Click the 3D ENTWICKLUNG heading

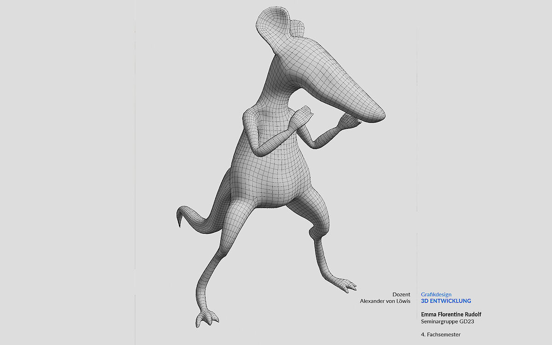click(446, 301)
